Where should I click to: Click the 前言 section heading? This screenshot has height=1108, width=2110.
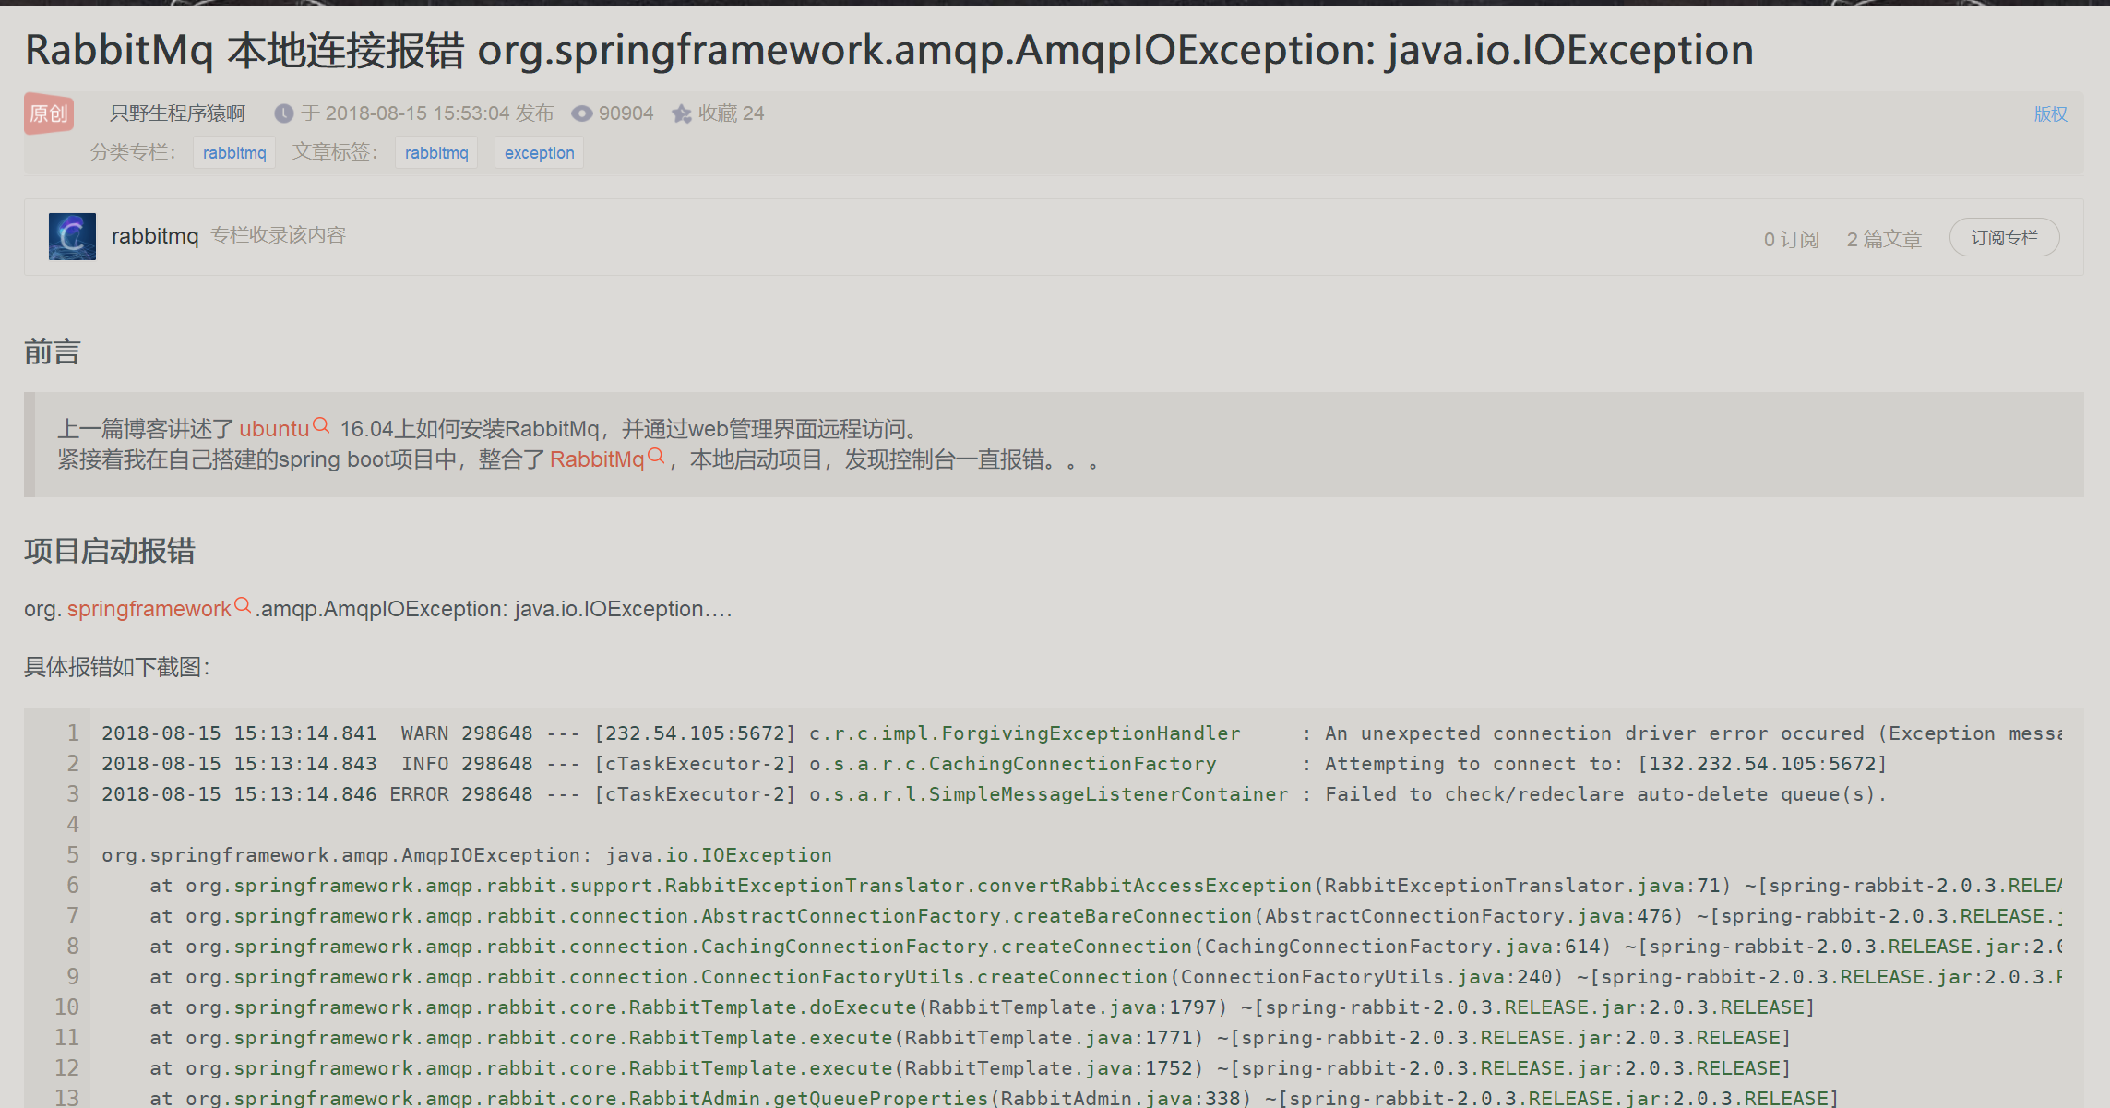[53, 351]
